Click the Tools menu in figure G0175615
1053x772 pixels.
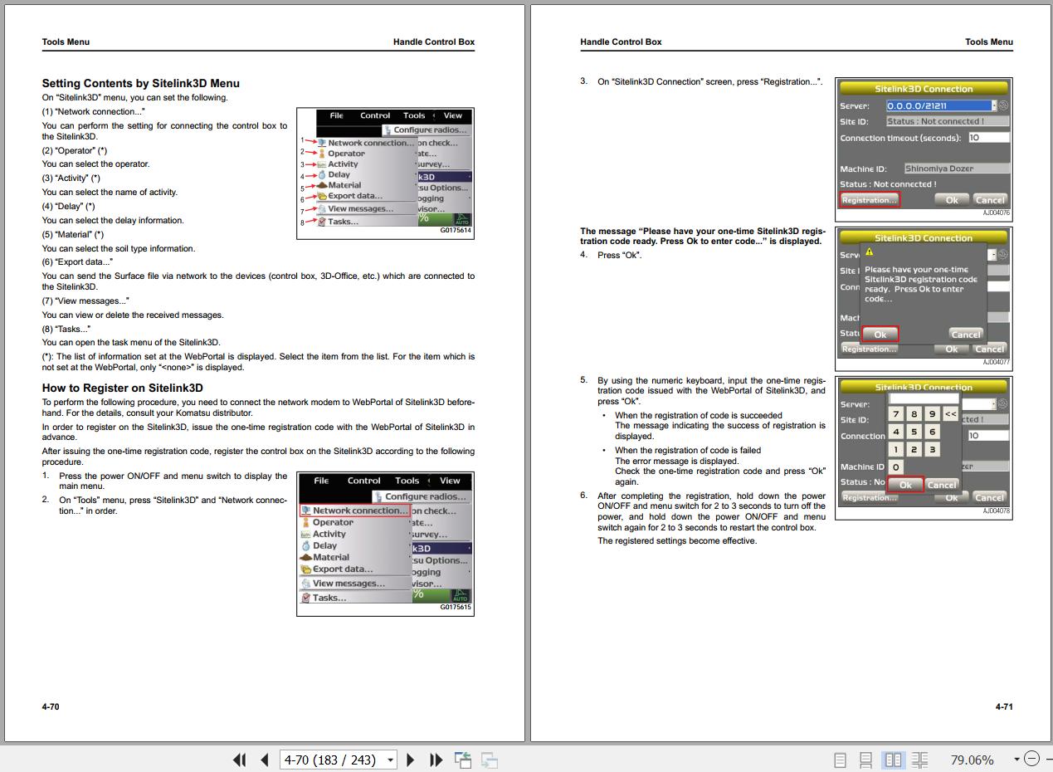coord(407,481)
